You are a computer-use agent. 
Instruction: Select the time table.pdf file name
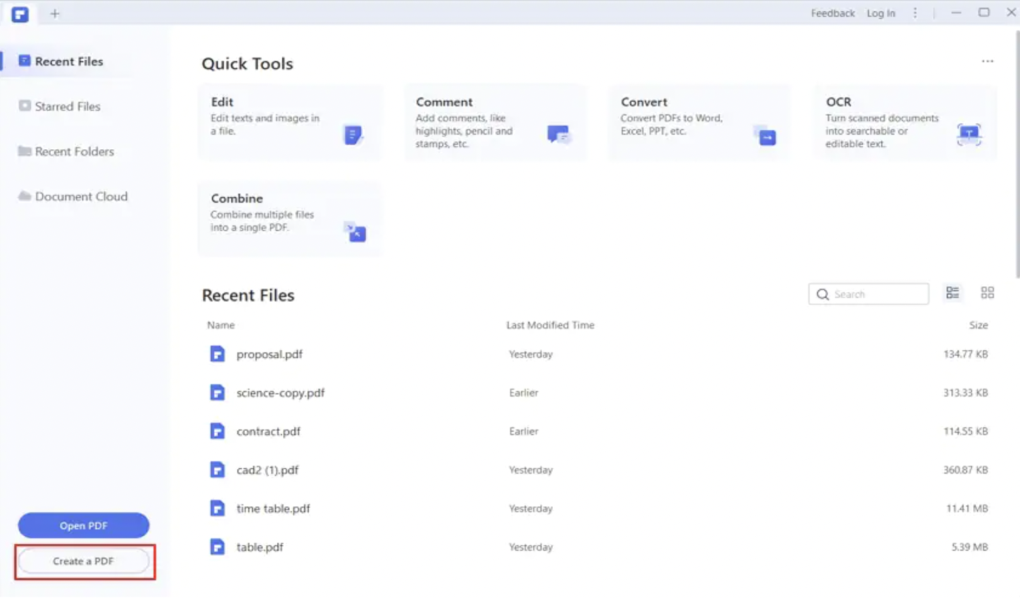273,508
